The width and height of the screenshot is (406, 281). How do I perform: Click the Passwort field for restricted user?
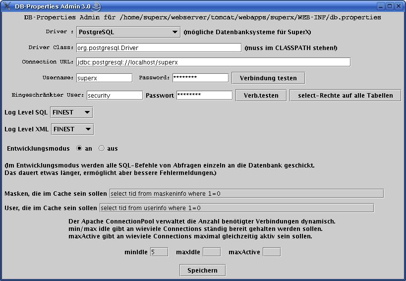click(x=205, y=95)
